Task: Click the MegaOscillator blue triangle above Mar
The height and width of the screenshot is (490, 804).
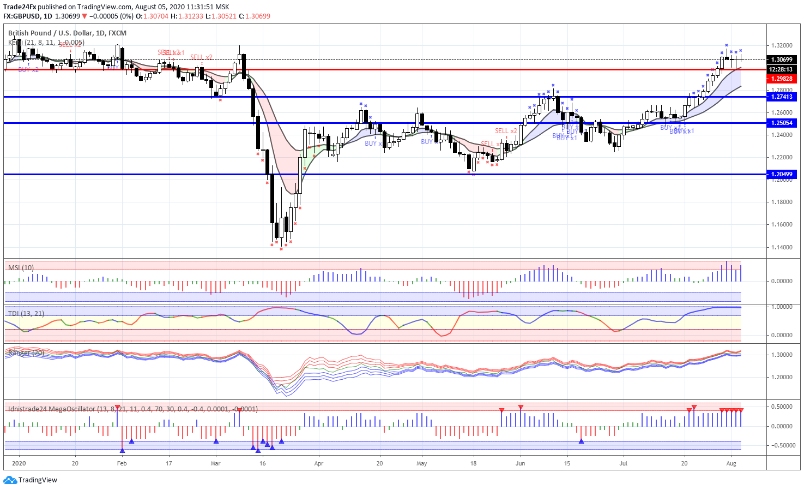Action: click(216, 441)
